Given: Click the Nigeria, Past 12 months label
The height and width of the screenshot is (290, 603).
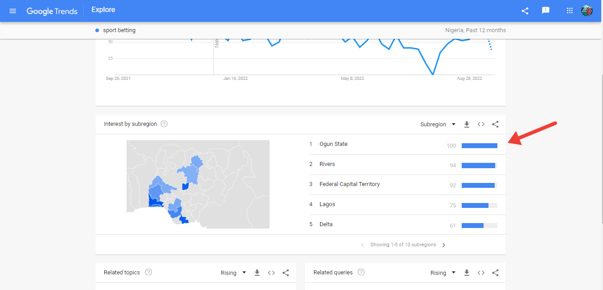Looking at the screenshot, I should [x=476, y=30].
